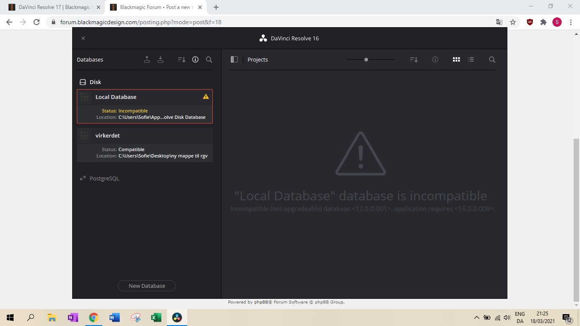Select the Local Database entry
The width and height of the screenshot is (580, 326).
click(x=145, y=106)
